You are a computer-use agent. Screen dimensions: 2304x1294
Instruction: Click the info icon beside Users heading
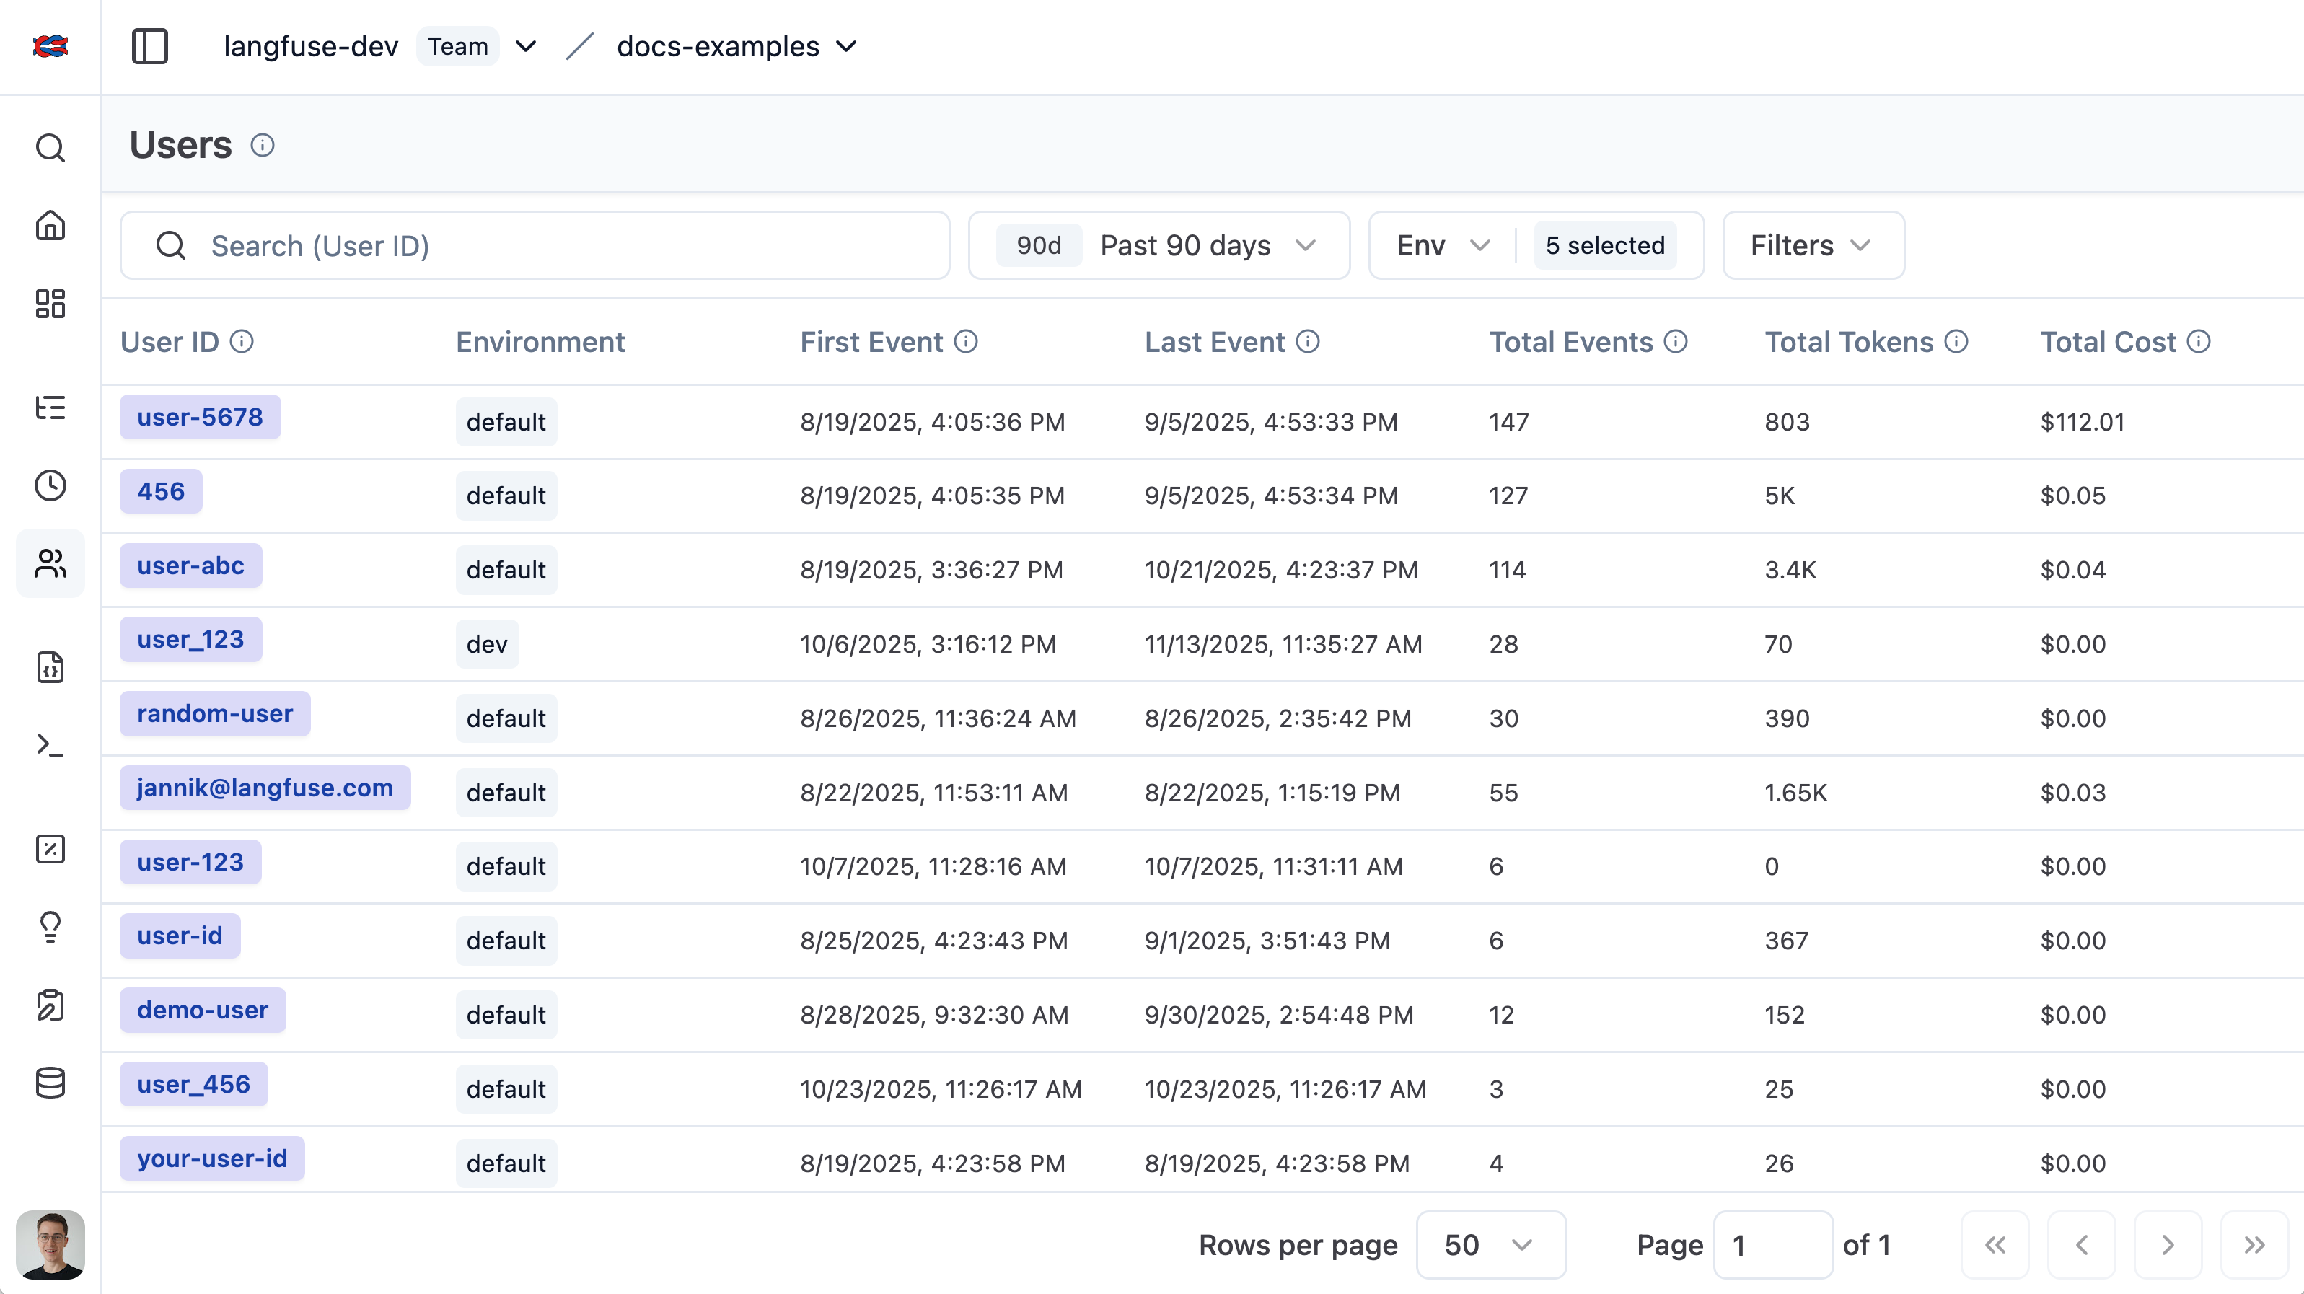pos(262,145)
